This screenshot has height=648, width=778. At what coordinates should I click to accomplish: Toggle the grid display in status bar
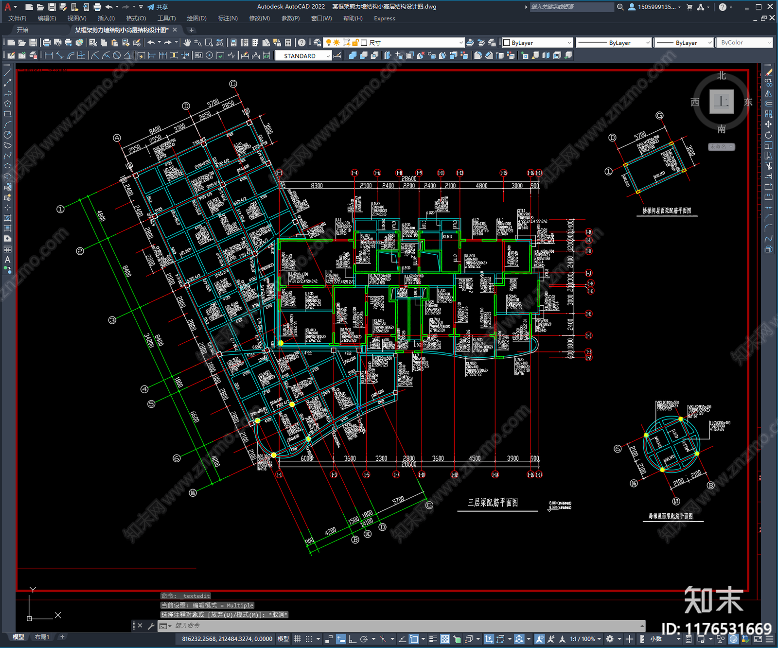[x=297, y=639]
